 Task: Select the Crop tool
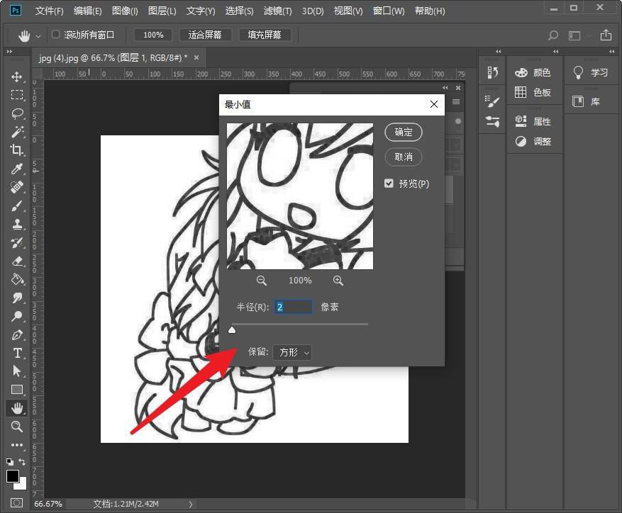point(17,150)
